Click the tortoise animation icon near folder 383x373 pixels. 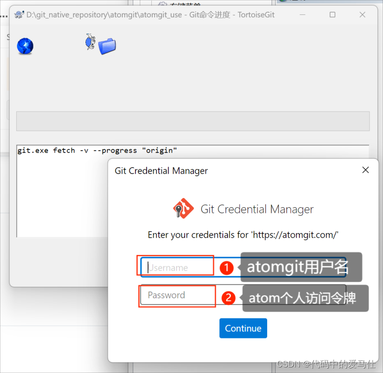[90, 42]
